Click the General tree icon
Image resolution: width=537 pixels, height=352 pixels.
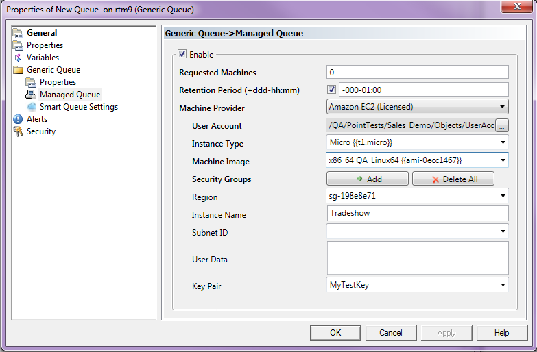coord(18,33)
